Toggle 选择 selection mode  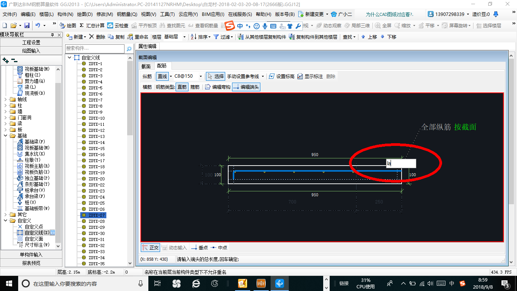(x=215, y=76)
